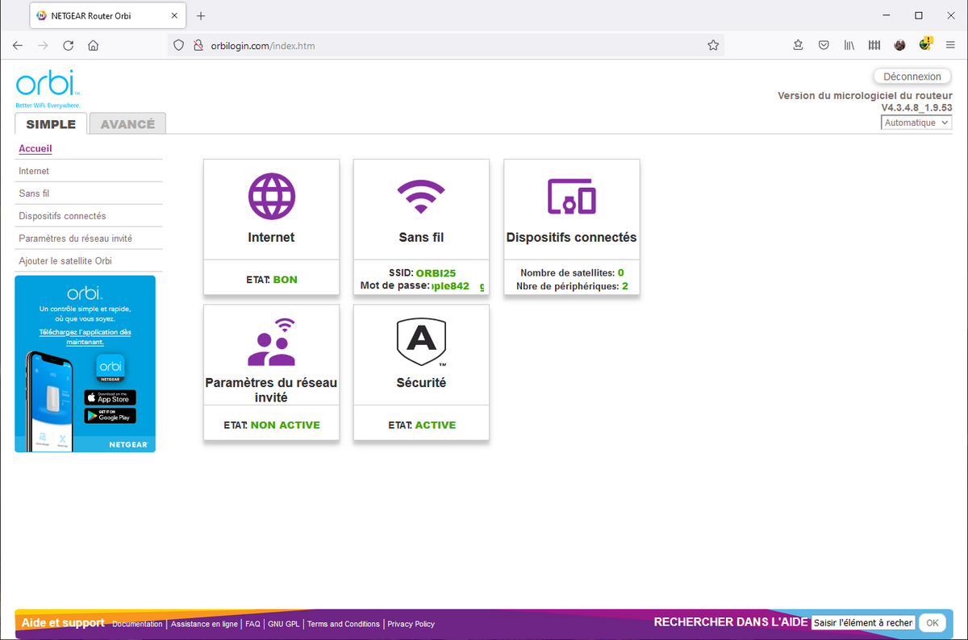Image resolution: width=968 pixels, height=640 pixels.
Task: Go forward with the browser forward arrow
Action: [43, 46]
